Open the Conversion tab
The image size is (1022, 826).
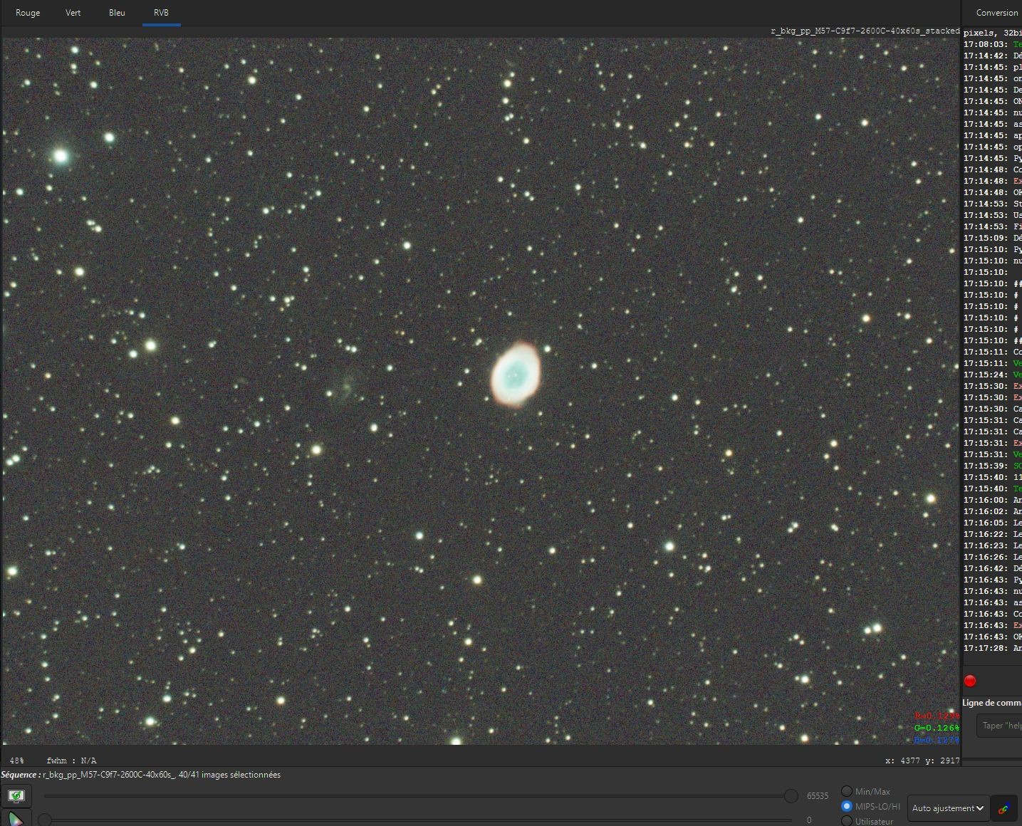coord(996,13)
